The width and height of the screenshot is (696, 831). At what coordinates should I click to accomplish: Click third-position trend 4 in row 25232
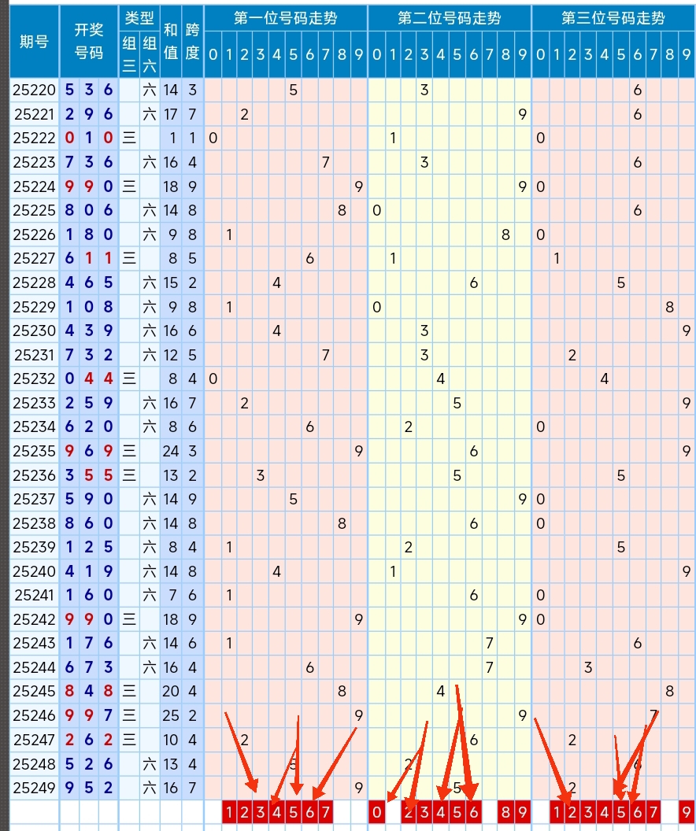(605, 379)
